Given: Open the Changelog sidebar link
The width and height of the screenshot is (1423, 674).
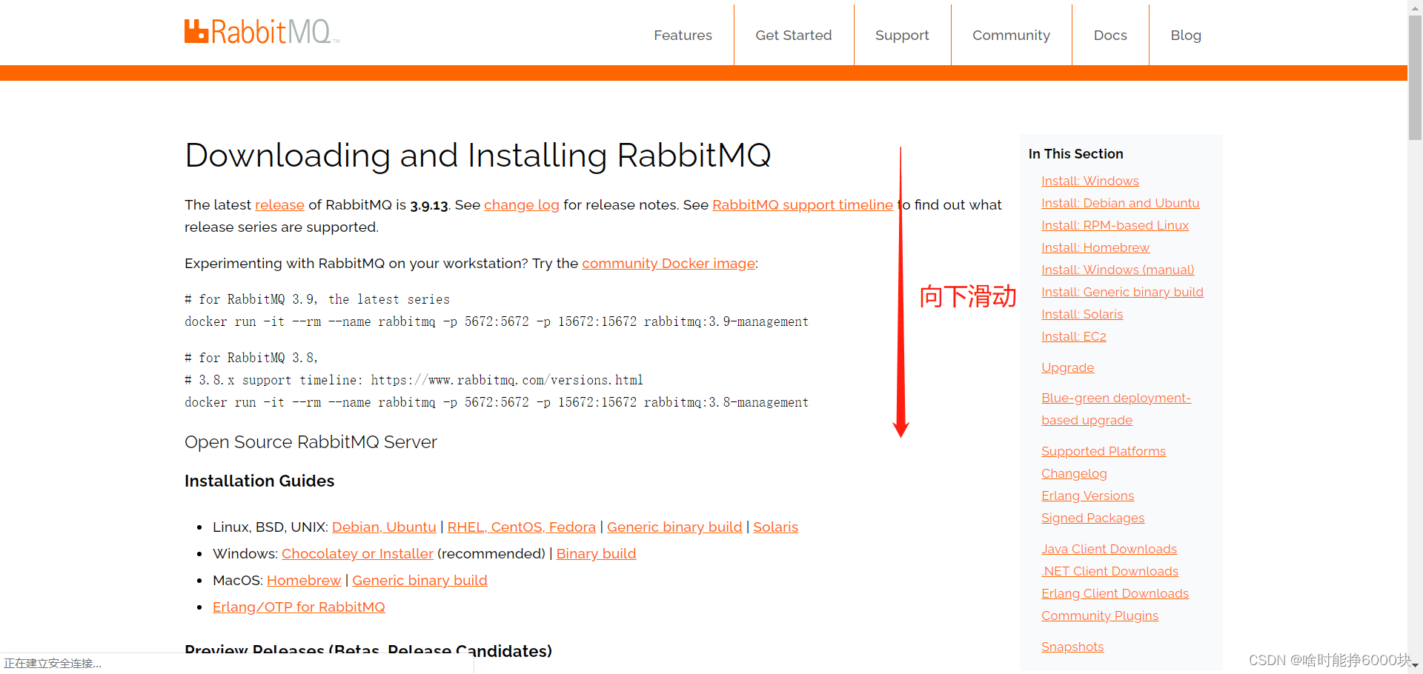Looking at the screenshot, I should point(1074,473).
